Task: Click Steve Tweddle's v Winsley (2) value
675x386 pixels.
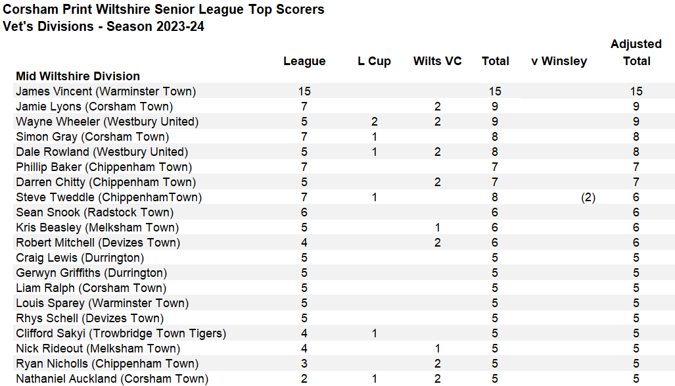Action: coord(588,197)
